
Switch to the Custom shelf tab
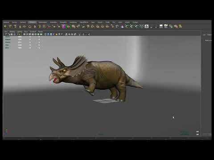(x=135, y=22)
